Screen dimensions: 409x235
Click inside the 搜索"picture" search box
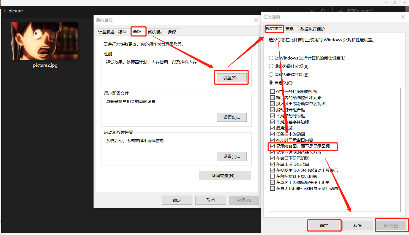tap(361, 11)
